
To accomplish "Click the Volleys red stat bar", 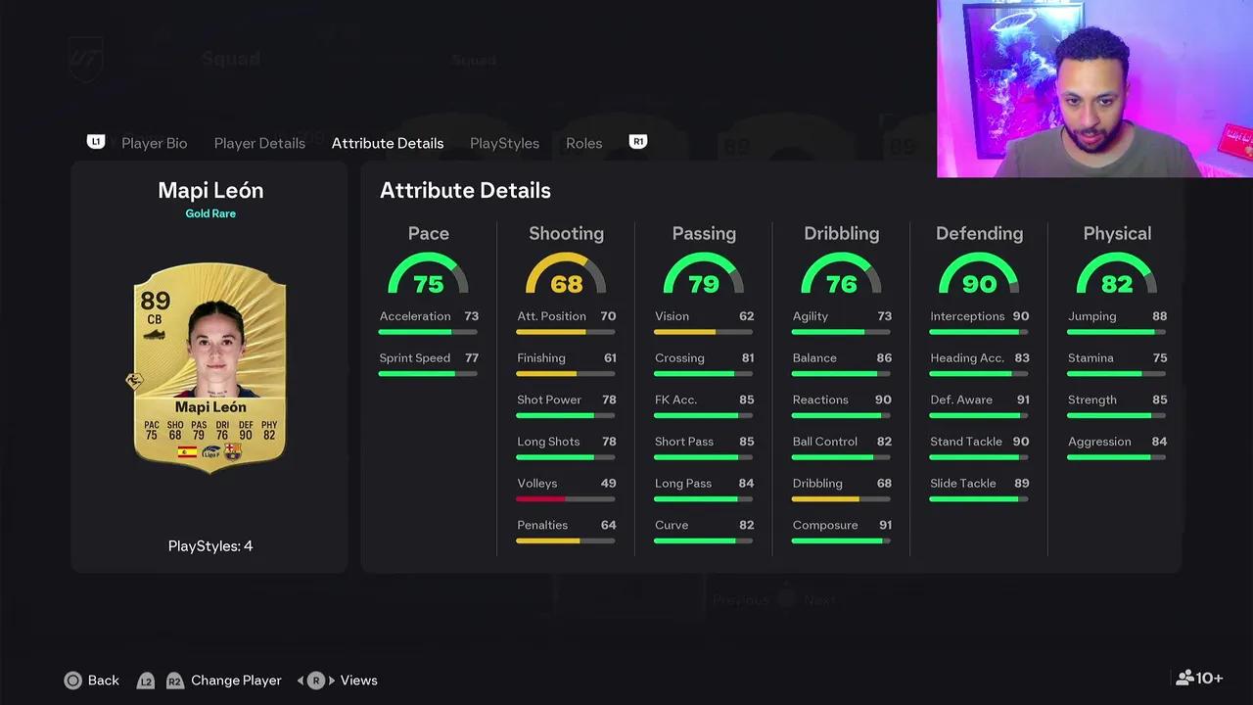I will click(x=566, y=499).
